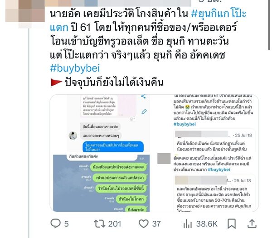The height and width of the screenshot is (238, 272).
Task: Like the tweet using heart icon
Action: [143, 224]
